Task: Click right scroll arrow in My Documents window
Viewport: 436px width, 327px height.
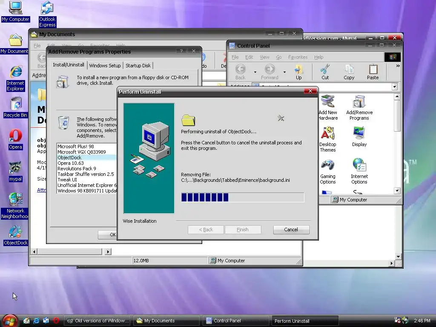Action: pos(108,252)
